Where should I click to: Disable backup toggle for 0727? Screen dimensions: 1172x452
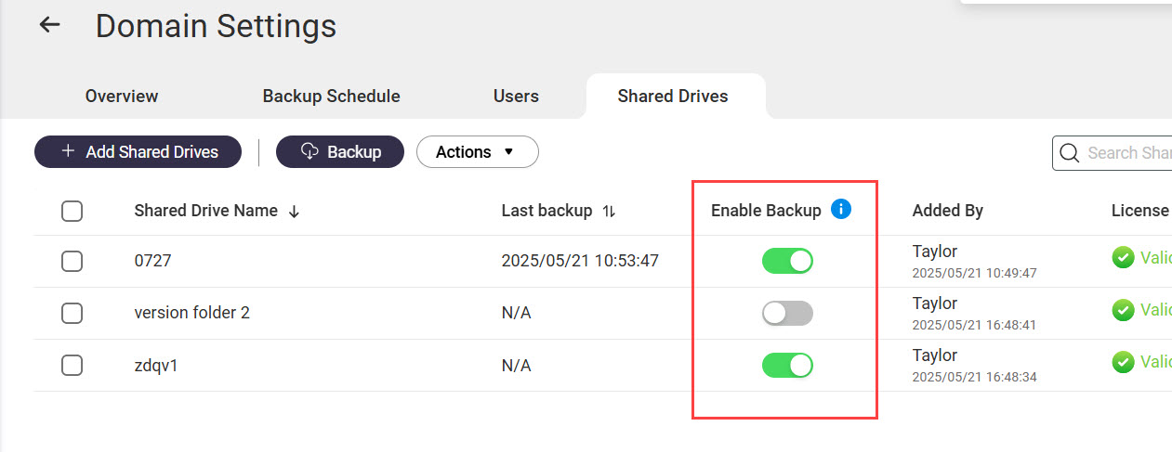coord(787,262)
